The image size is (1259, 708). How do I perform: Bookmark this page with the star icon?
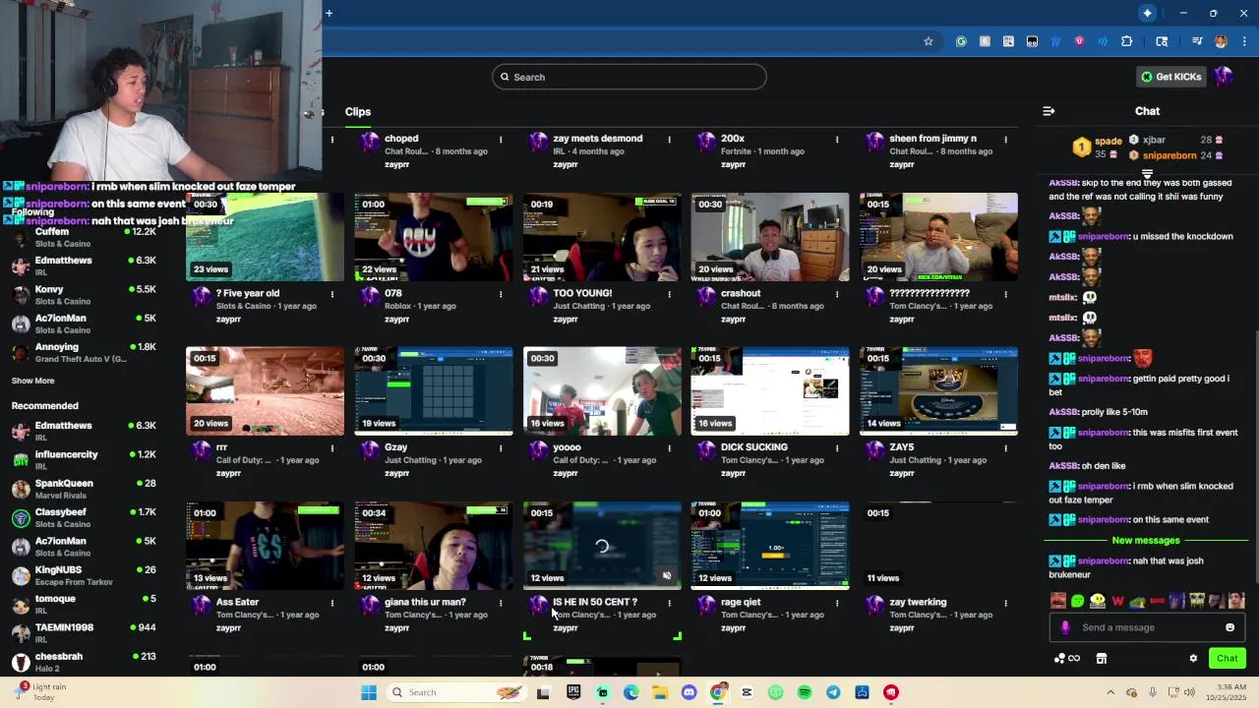tap(928, 41)
